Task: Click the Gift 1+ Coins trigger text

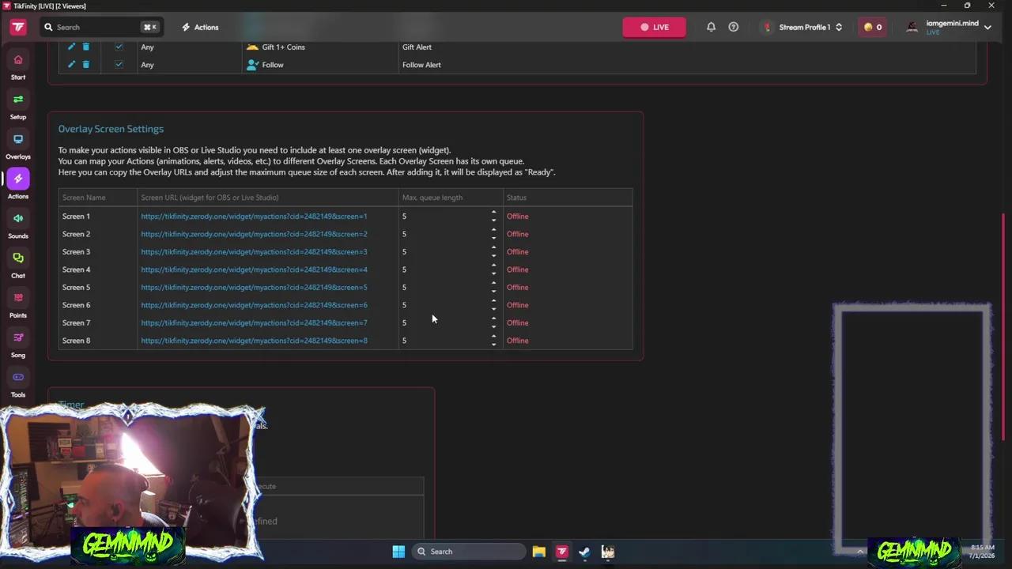Action: coord(283,47)
